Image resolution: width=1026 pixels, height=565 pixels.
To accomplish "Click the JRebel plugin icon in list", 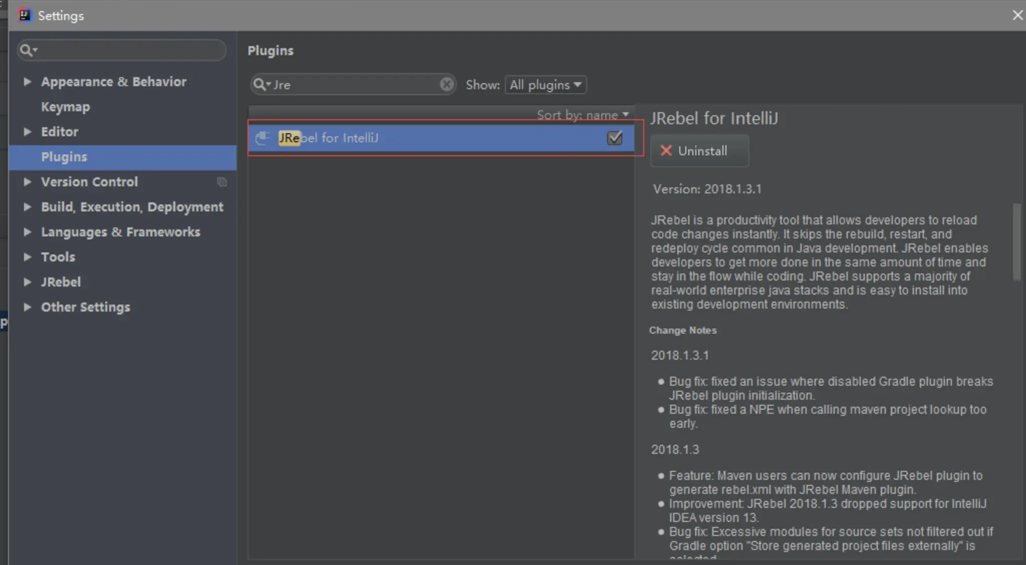I will click(x=263, y=138).
